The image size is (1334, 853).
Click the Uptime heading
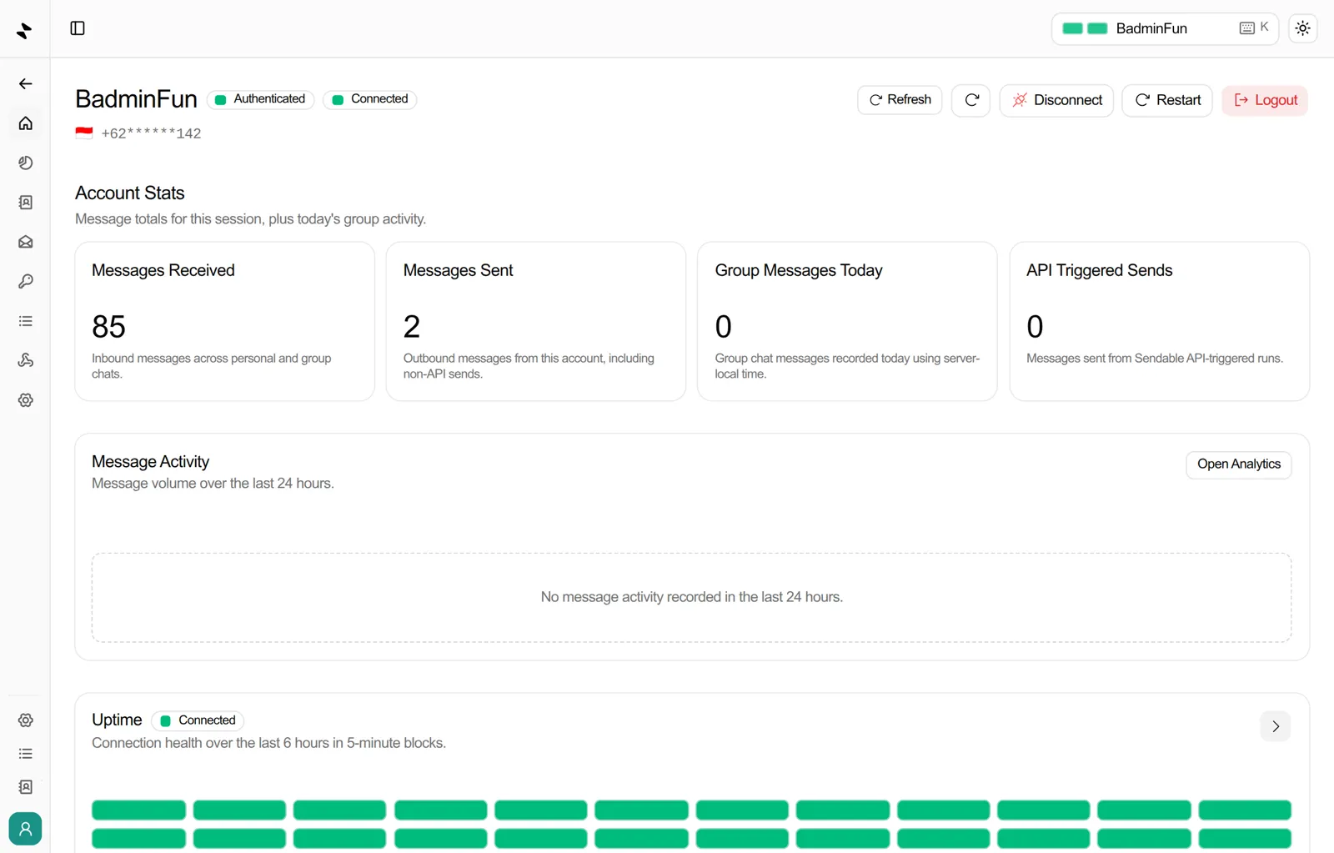[117, 720]
